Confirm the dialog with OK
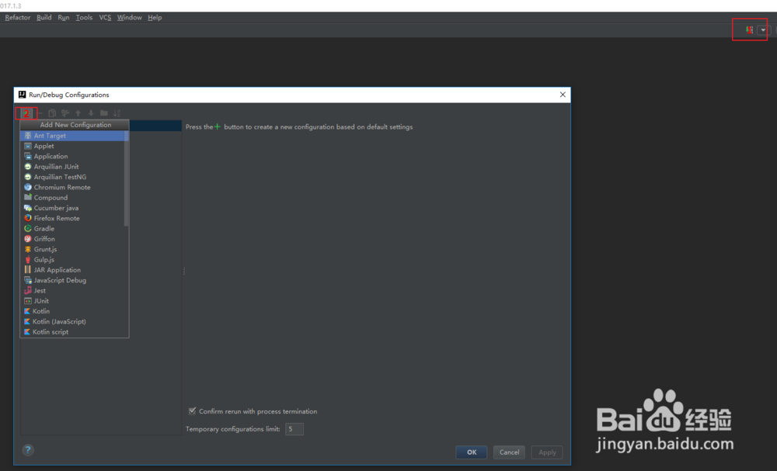Viewport: 777px width, 471px height. (472, 452)
